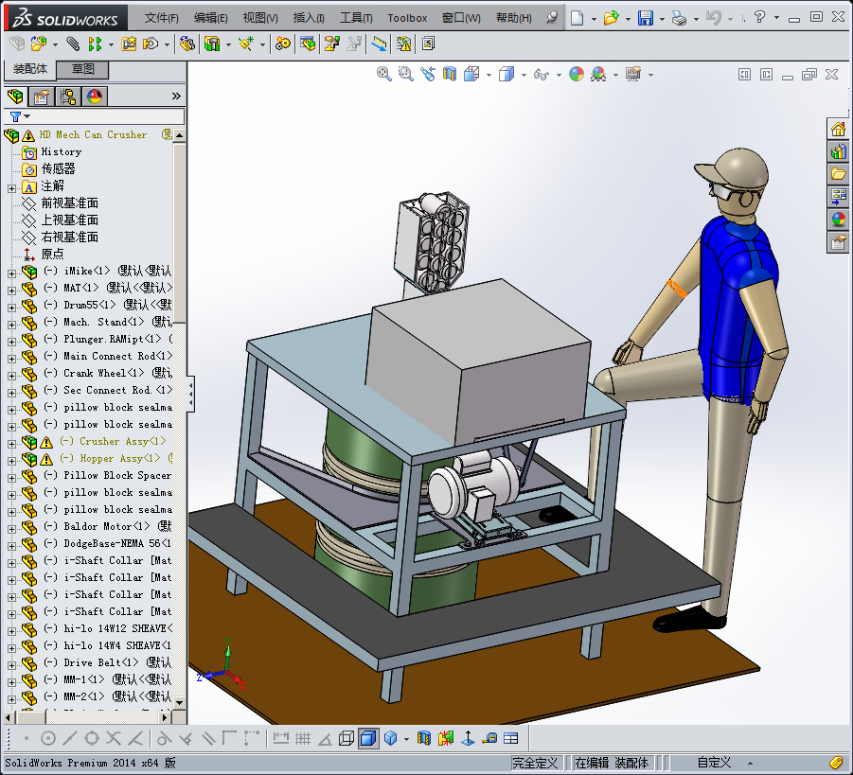Open the Hide/Show Items dropdown arrow
Viewport: 853px width, 775px height.
pyautogui.click(x=559, y=75)
